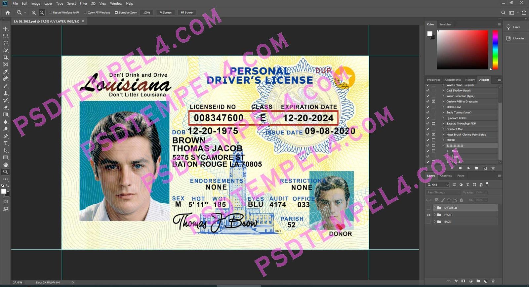Select the Rectangle shape tool
The image size is (529, 287).
[6, 158]
